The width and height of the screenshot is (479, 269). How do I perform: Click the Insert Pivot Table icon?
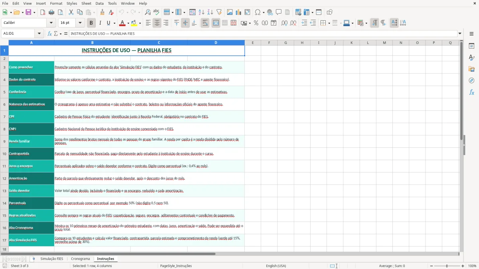pyautogui.click(x=247, y=12)
